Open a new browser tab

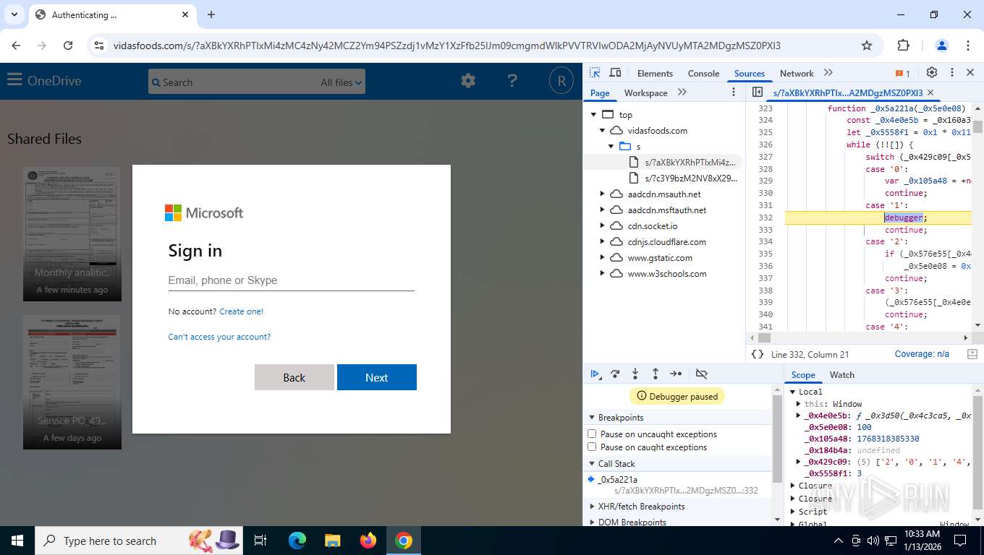(x=211, y=14)
